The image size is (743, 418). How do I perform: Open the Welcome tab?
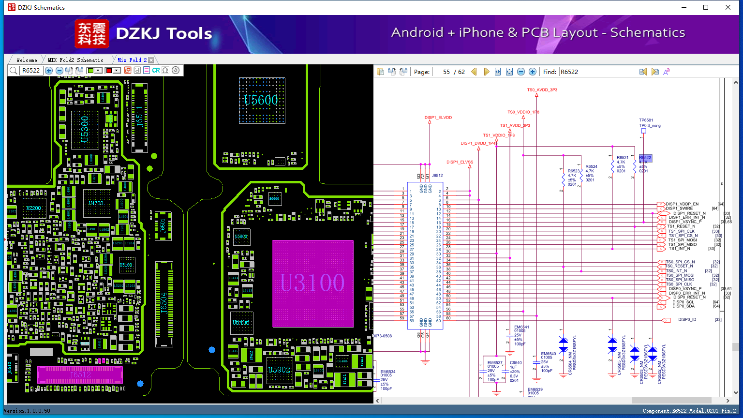coord(27,60)
